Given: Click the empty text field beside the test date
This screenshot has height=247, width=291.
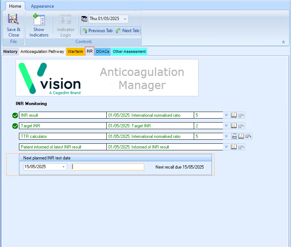Looking at the screenshot, I should pyautogui.click(x=108, y=167).
